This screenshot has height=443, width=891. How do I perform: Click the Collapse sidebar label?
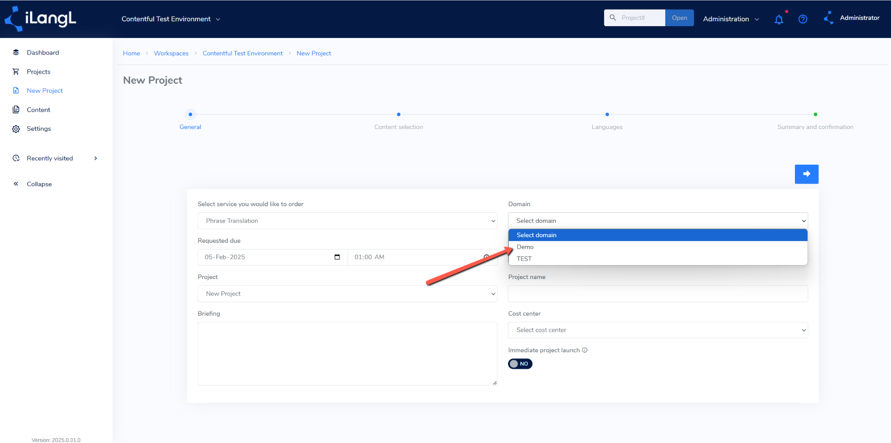point(39,184)
